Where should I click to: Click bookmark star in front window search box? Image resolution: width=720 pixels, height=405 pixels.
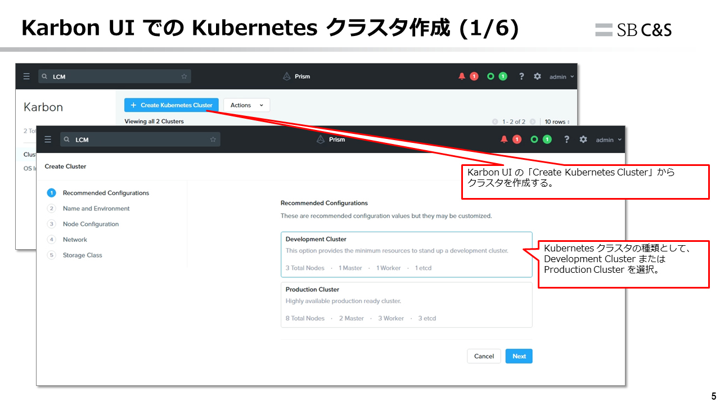tap(213, 139)
